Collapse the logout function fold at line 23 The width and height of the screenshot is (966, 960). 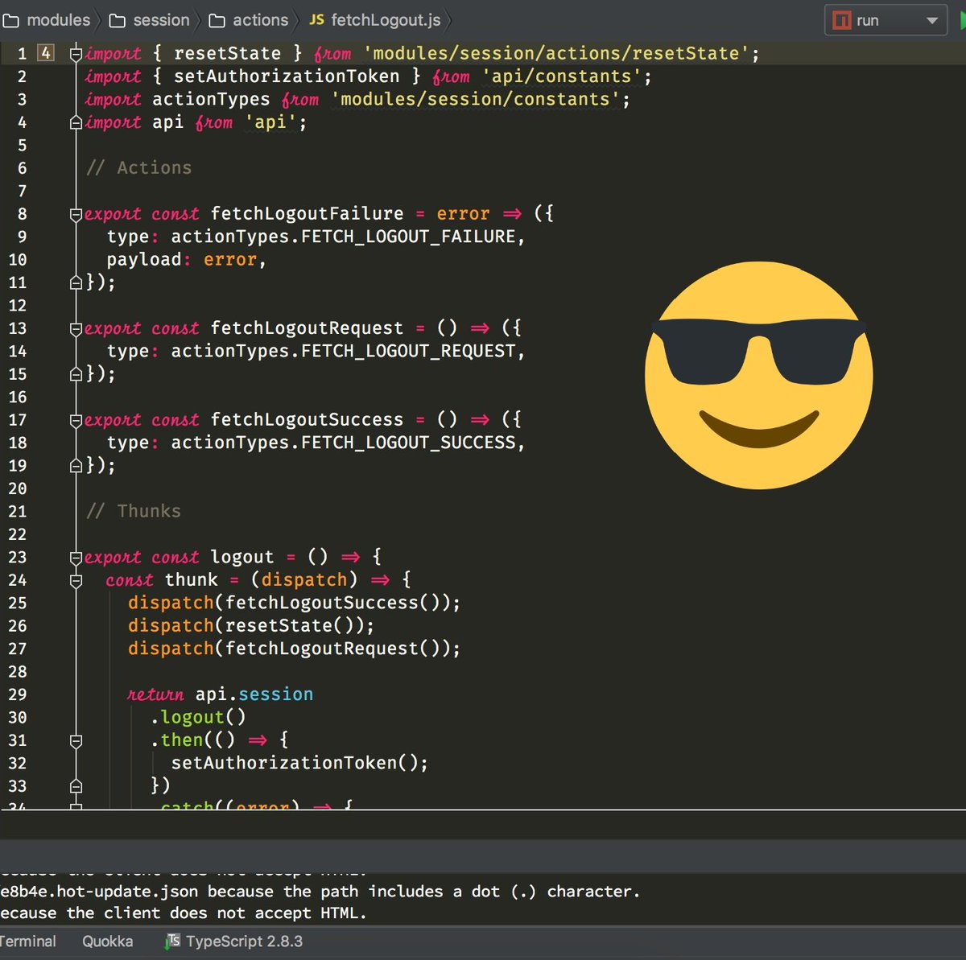76,558
